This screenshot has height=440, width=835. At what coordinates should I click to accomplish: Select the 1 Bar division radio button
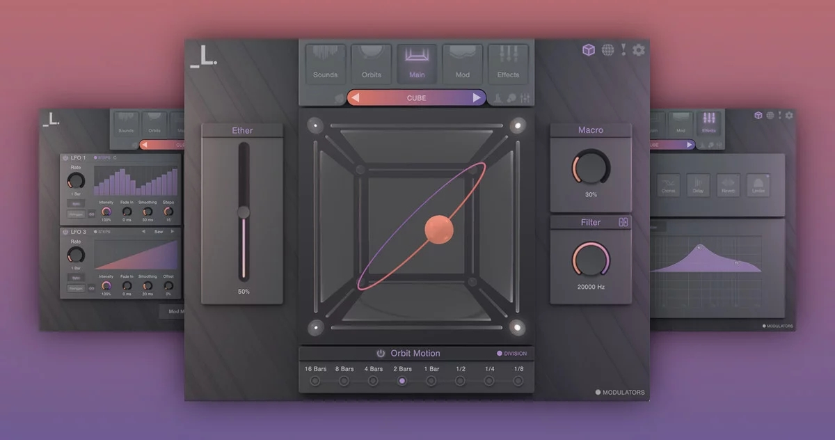[x=431, y=379]
